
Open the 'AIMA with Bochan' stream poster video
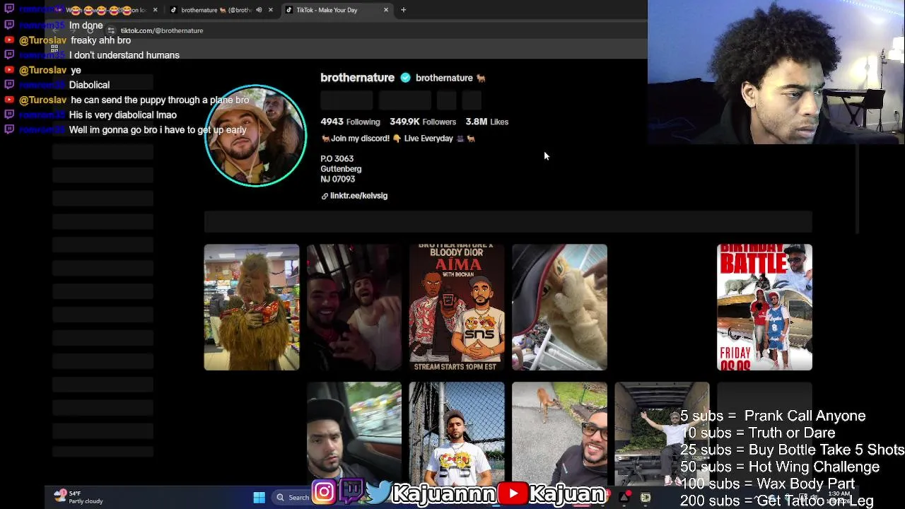[457, 307]
